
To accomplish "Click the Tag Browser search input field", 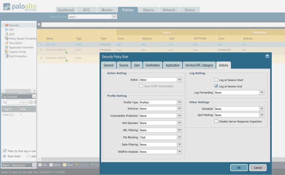I will click(x=17, y=102).
